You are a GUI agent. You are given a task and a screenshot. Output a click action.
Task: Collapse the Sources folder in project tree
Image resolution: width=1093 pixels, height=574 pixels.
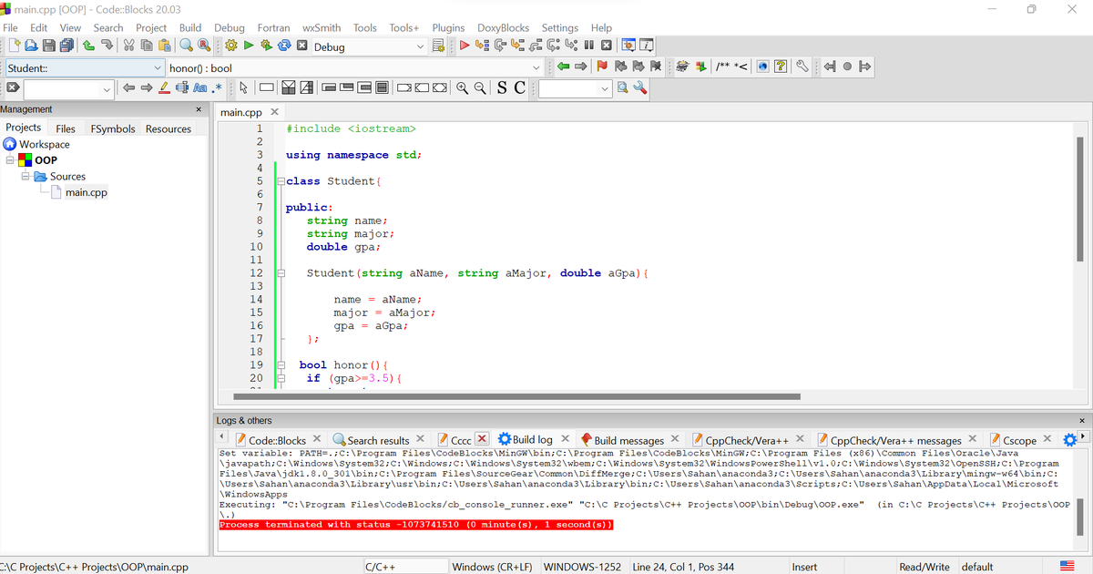(x=26, y=177)
